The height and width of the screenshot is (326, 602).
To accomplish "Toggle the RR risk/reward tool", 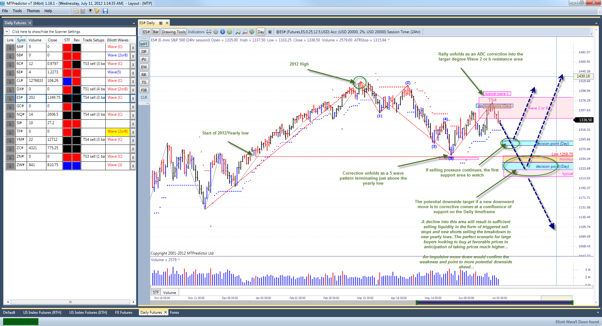I will [x=144, y=75].
